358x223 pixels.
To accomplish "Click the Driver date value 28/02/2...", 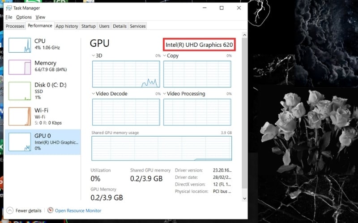I will point(222,177).
